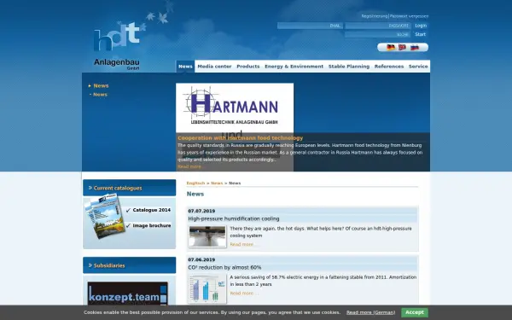
Task: Select top-level News in sidebar
Action: tap(101, 86)
